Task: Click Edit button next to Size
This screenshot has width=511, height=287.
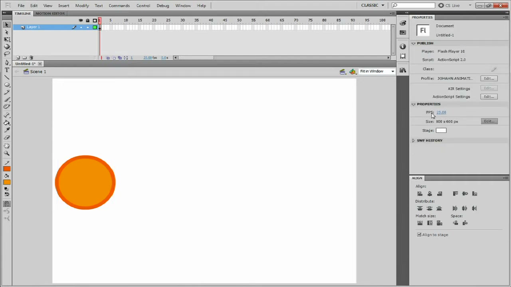Action: [489, 122]
